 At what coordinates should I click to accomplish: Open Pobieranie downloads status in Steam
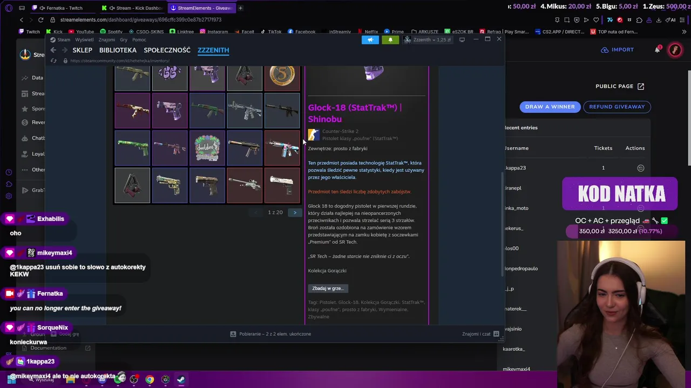[x=271, y=334]
